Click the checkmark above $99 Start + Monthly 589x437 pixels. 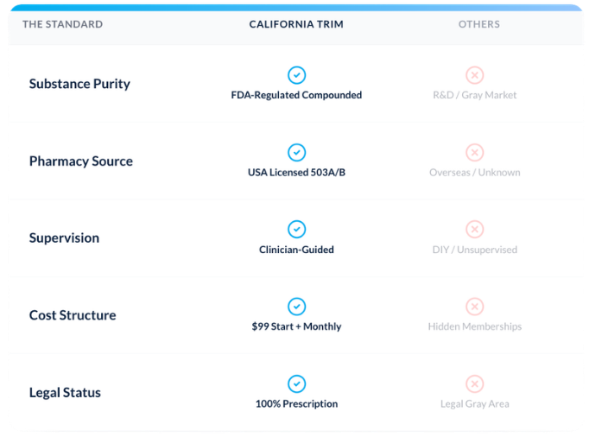tap(296, 307)
